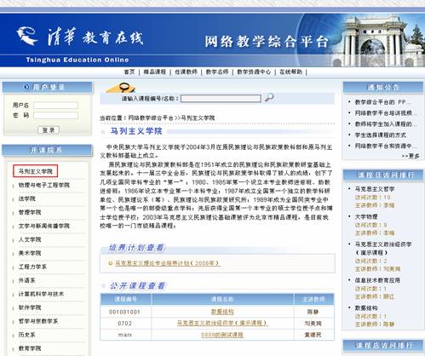The image size is (425, 356).
Task: Open 马克思主义哲学 in daily ranking
Action: [375, 189]
